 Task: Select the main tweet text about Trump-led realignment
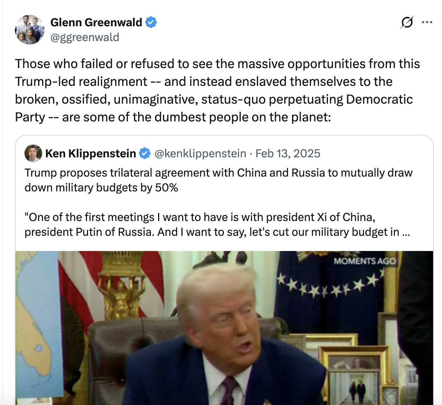tap(217, 90)
